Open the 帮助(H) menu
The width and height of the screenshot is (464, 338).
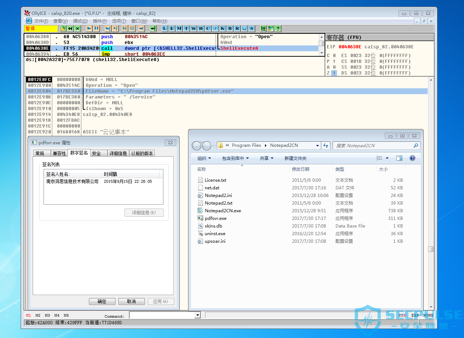(160, 21)
